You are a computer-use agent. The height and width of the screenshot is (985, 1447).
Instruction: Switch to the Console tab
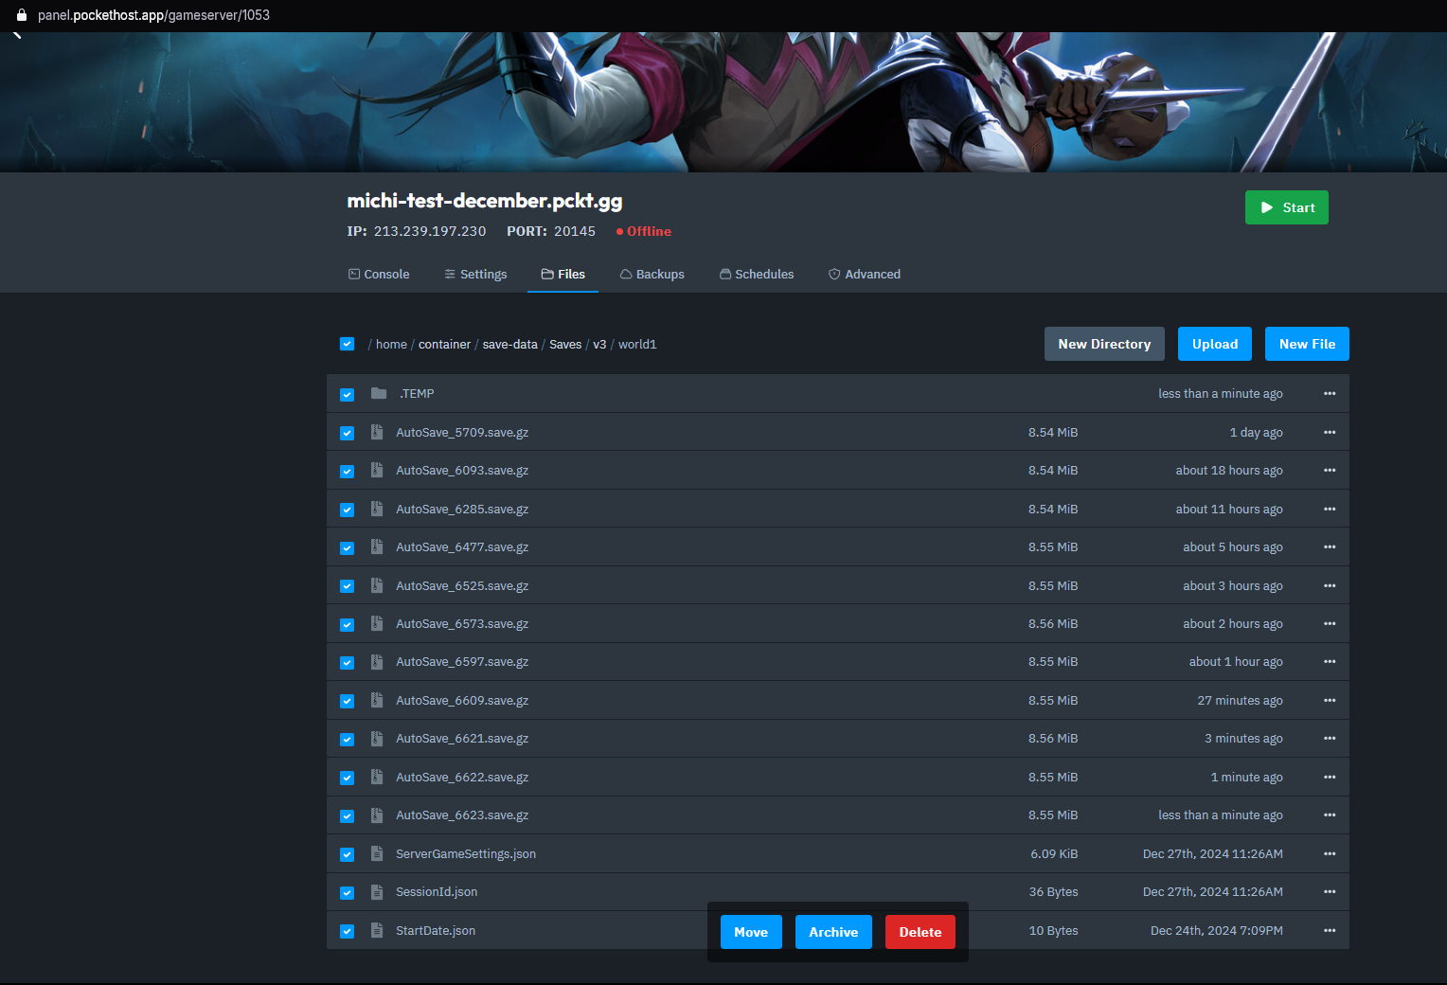[379, 274]
